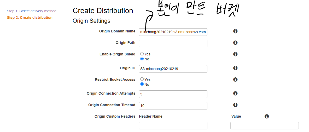Click the Origin ID text field
This screenshot has width=309, height=132.
(x=173, y=69)
